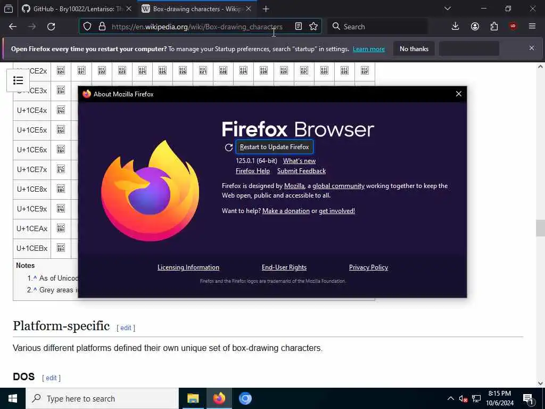Screen dimensions: 545x409
Task: Edit the Platform-specific section
Action: pyautogui.click(x=126, y=328)
